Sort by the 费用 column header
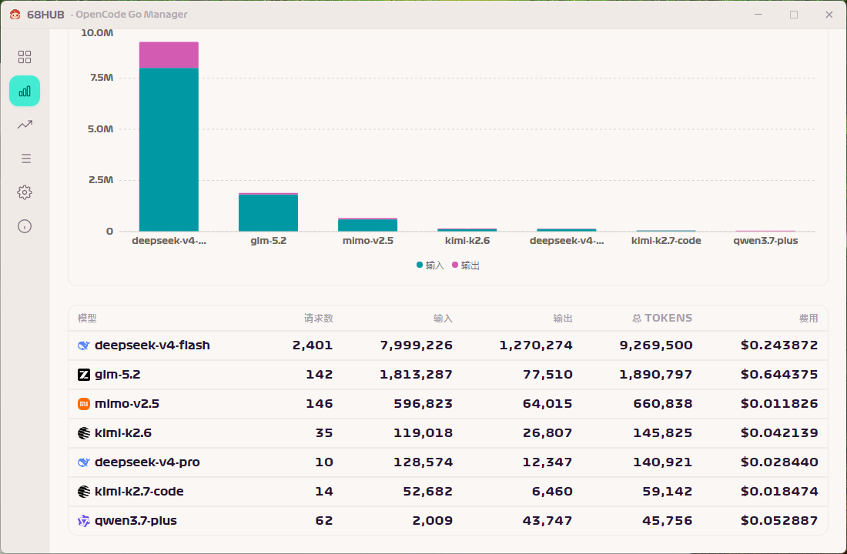 pos(808,318)
